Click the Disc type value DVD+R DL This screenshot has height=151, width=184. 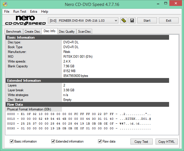pos(71,42)
